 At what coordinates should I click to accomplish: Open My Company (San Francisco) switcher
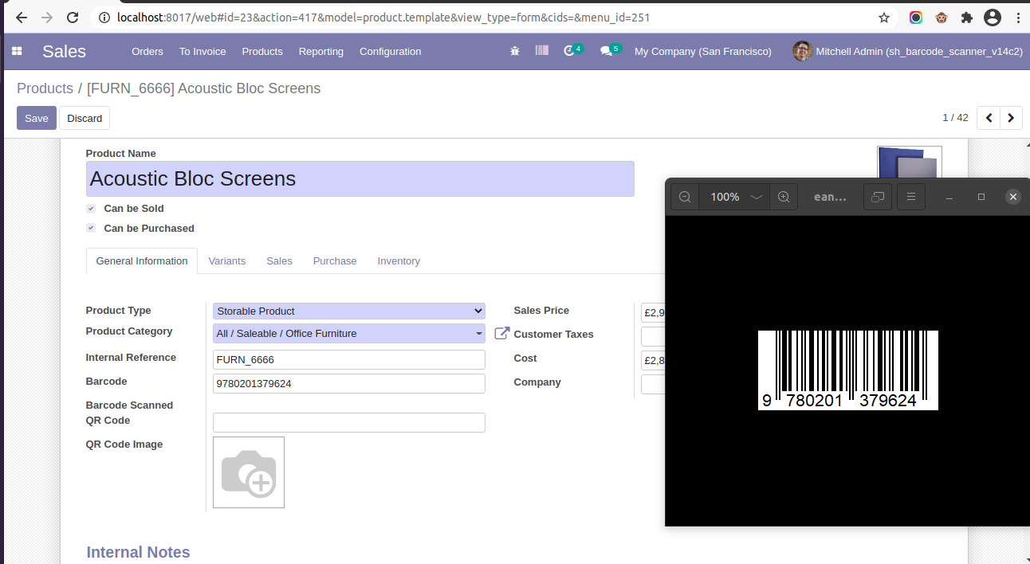tap(703, 51)
